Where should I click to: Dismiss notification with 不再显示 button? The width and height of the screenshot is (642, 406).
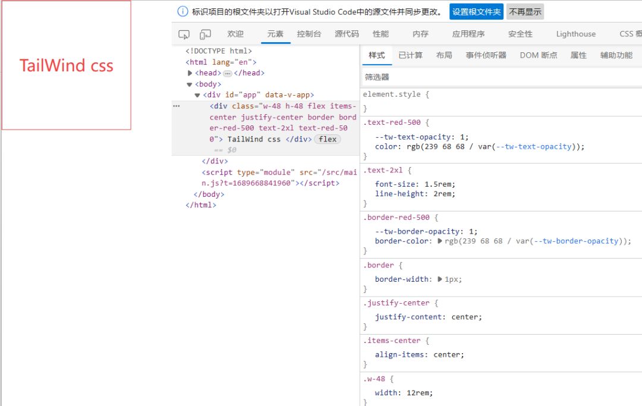click(x=525, y=12)
